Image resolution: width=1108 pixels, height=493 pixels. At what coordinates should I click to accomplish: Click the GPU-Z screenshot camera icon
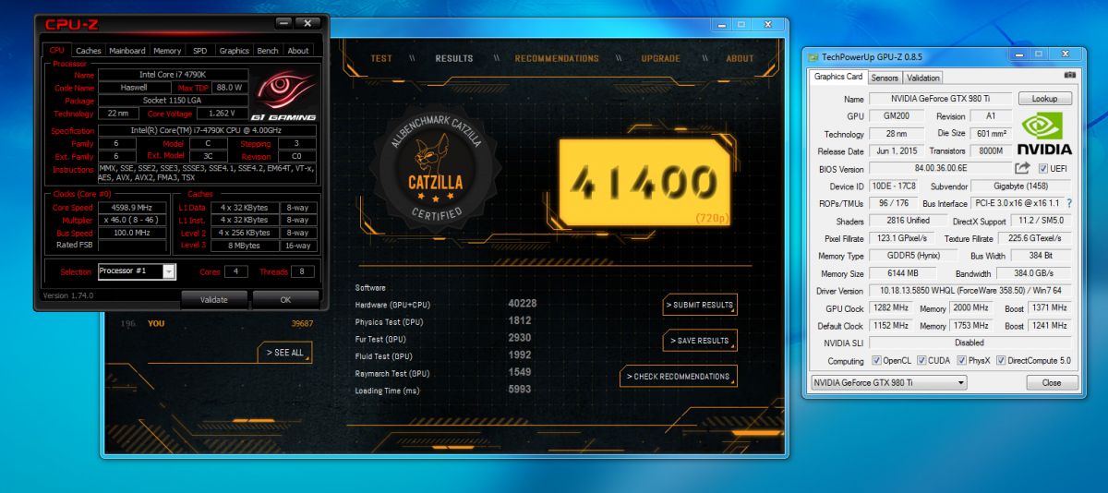pos(1069,75)
